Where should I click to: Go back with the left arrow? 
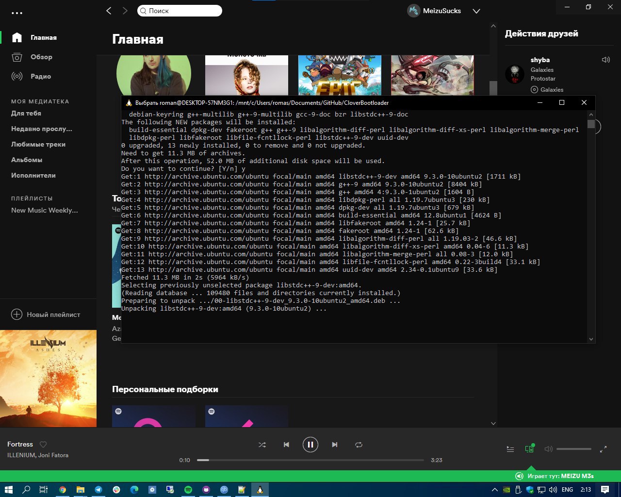click(109, 11)
